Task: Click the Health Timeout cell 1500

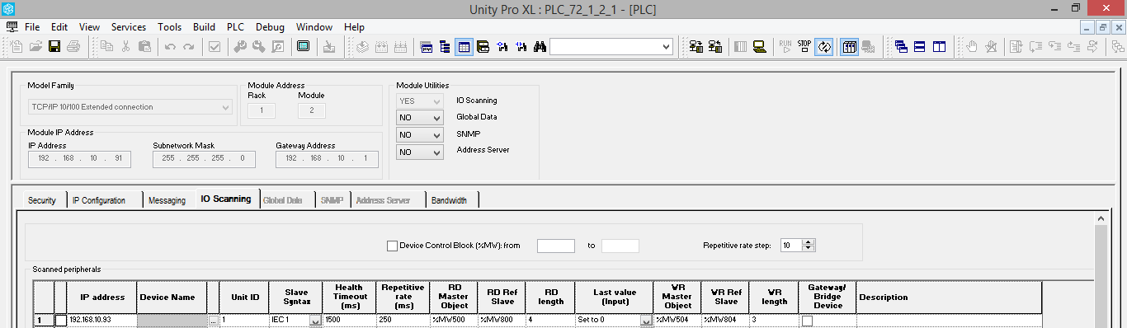Action: coord(349,320)
